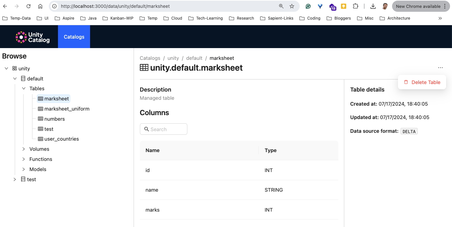Image resolution: width=452 pixels, height=227 pixels.
Task: Click the DELTA format tag
Action: [x=409, y=131]
